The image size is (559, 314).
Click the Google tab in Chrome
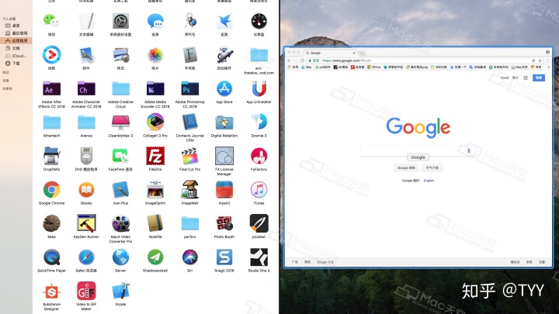point(330,53)
